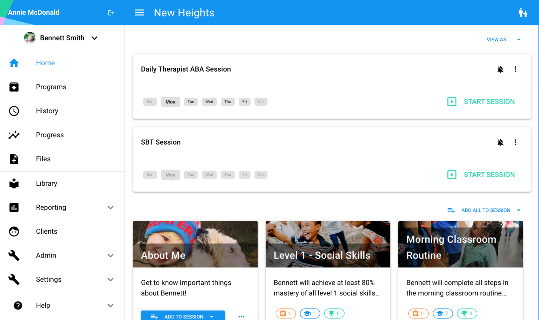The width and height of the screenshot is (539, 320).
Task: Open the three-dot menu for SBT Session
Action: click(x=515, y=142)
